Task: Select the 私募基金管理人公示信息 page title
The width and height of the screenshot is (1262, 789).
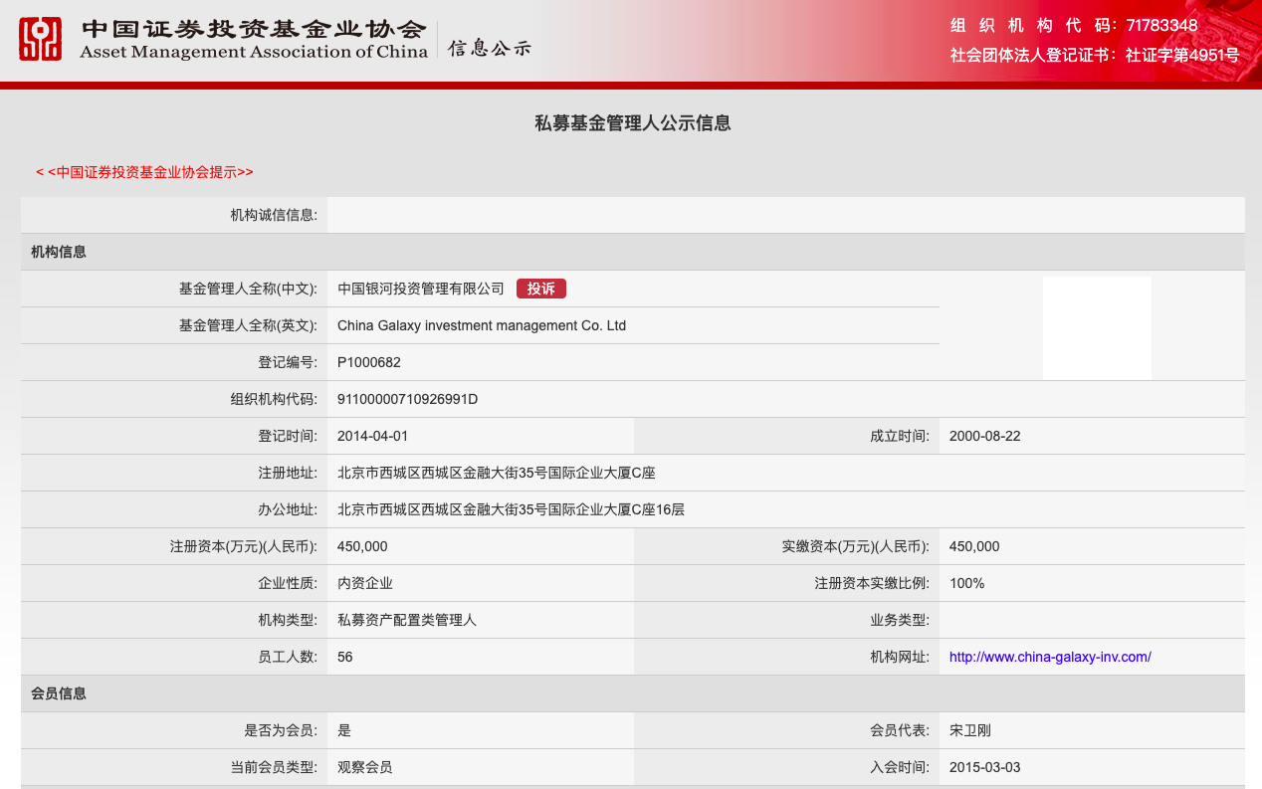Action: tap(633, 123)
